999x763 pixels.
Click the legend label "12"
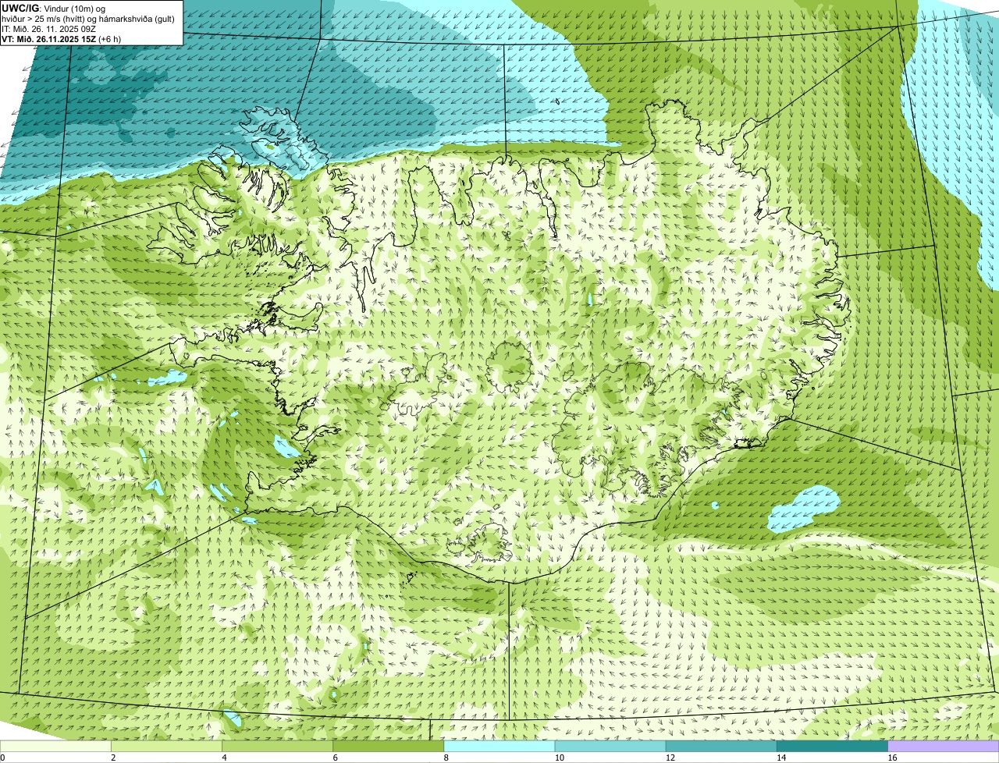[670, 758]
